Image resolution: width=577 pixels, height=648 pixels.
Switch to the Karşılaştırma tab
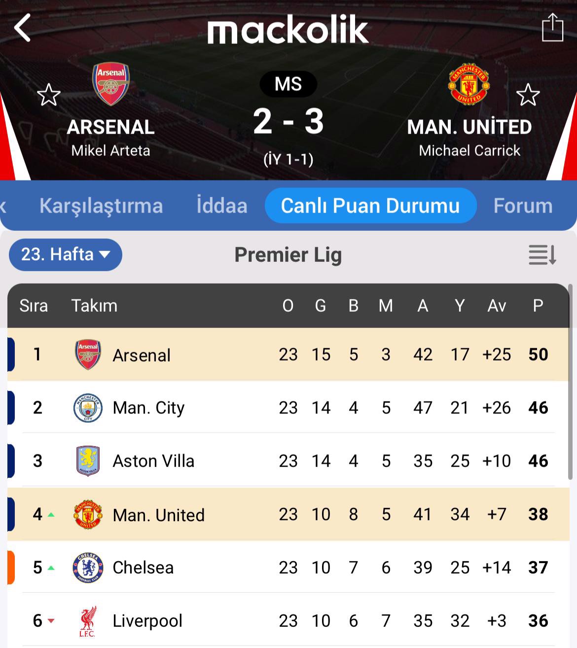[101, 206]
